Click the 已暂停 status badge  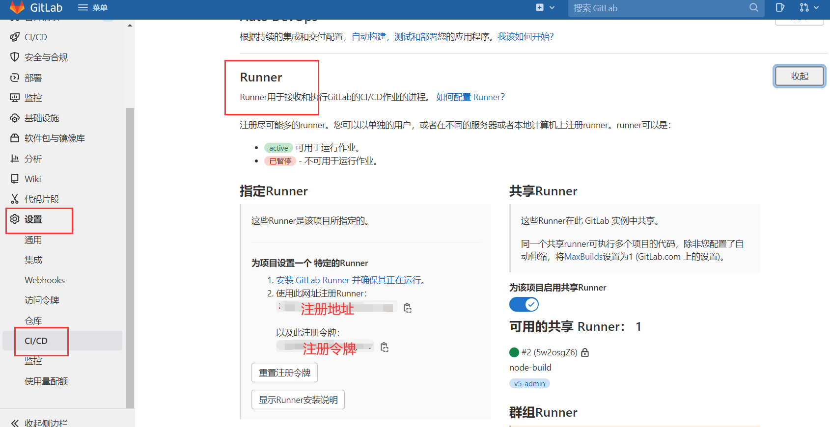point(280,161)
